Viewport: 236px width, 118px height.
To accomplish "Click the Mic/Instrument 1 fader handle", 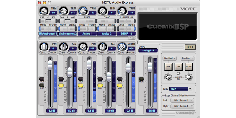I will coord(50,65).
